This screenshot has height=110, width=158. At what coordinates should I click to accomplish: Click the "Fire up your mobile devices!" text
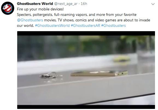pos(40,9)
